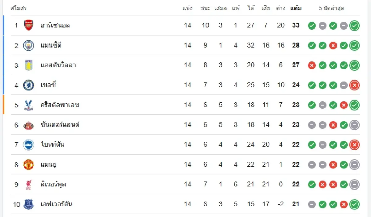Click the สโมสร club column header
This screenshot has height=217, width=371.
(19, 8)
